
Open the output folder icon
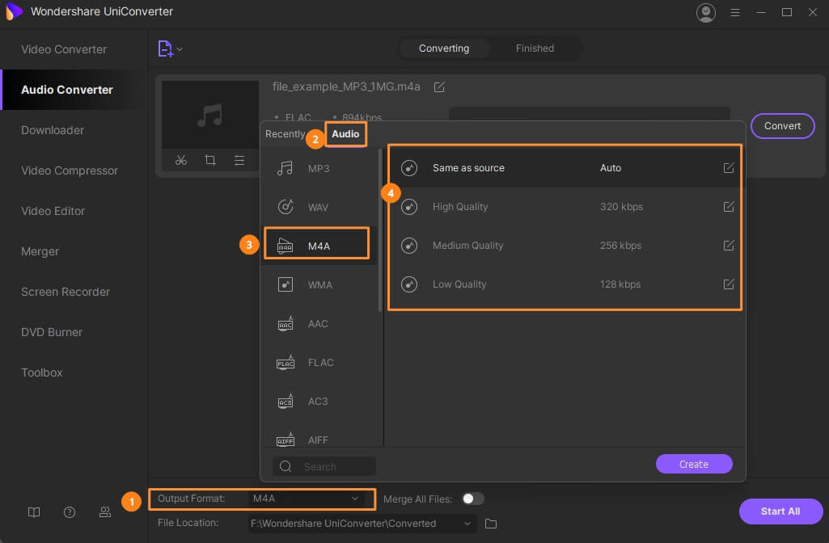click(x=491, y=524)
